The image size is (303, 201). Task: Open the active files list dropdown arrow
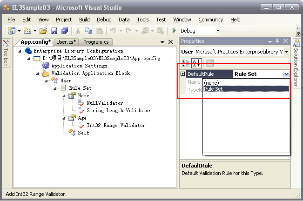(x=162, y=42)
